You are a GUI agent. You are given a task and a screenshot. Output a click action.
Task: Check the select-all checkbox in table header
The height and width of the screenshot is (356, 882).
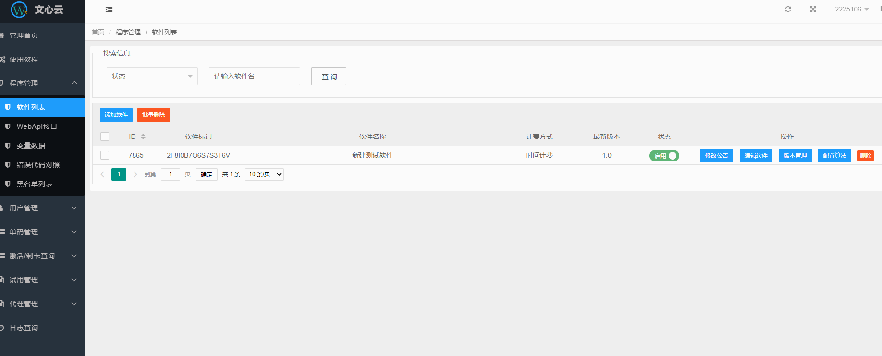coord(105,137)
